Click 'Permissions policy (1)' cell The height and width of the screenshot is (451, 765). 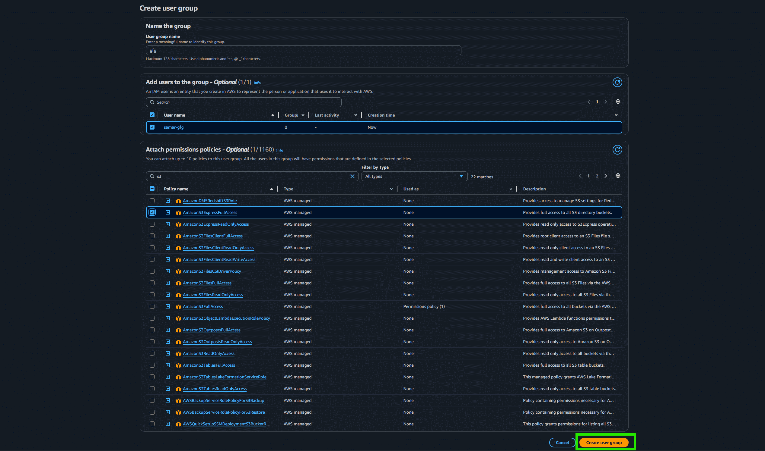coord(424,306)
